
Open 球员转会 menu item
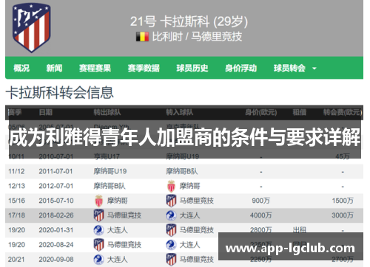(289, 68)
